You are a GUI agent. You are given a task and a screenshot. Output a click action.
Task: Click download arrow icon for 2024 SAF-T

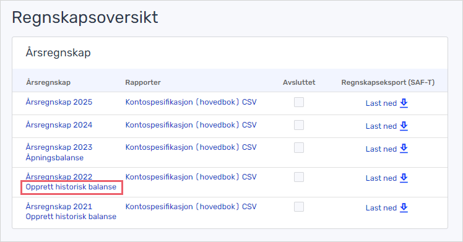[x=404, y=126]
